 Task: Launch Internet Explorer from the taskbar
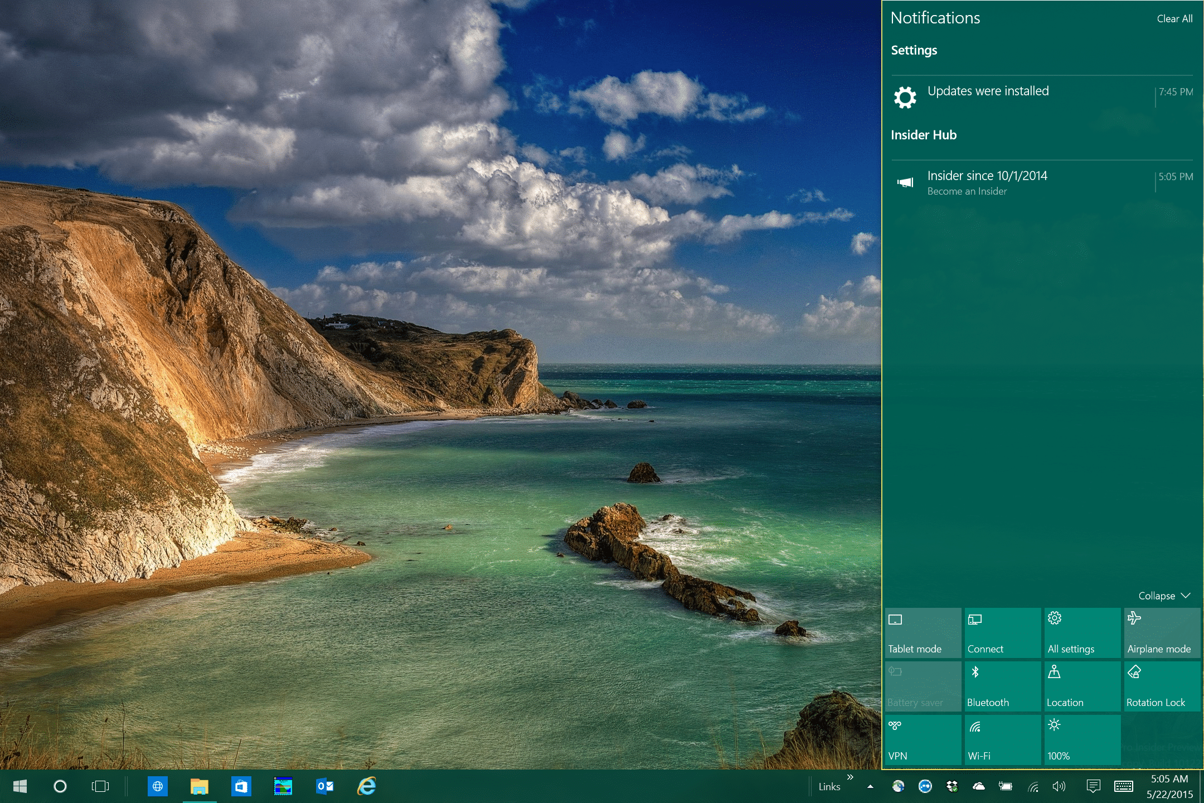(x=367, y=786)
